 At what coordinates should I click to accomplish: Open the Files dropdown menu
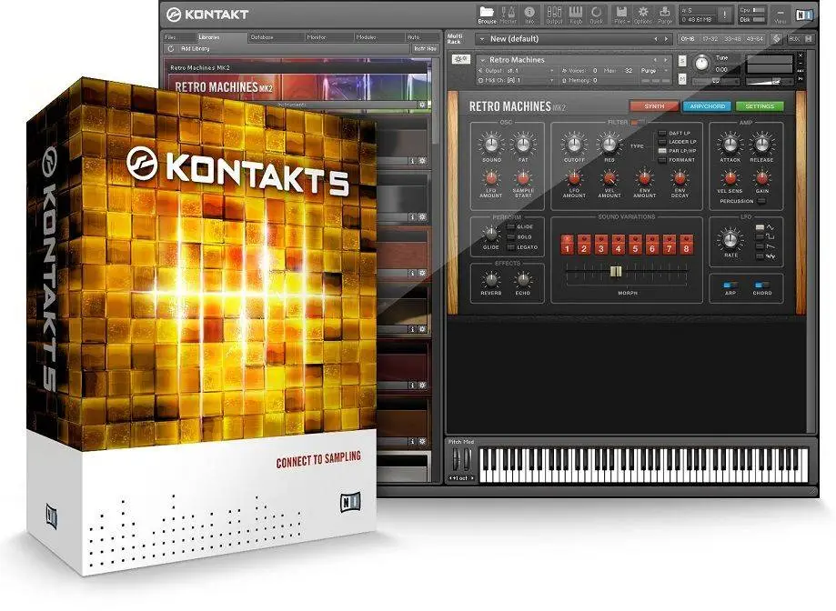coord(620,15)
